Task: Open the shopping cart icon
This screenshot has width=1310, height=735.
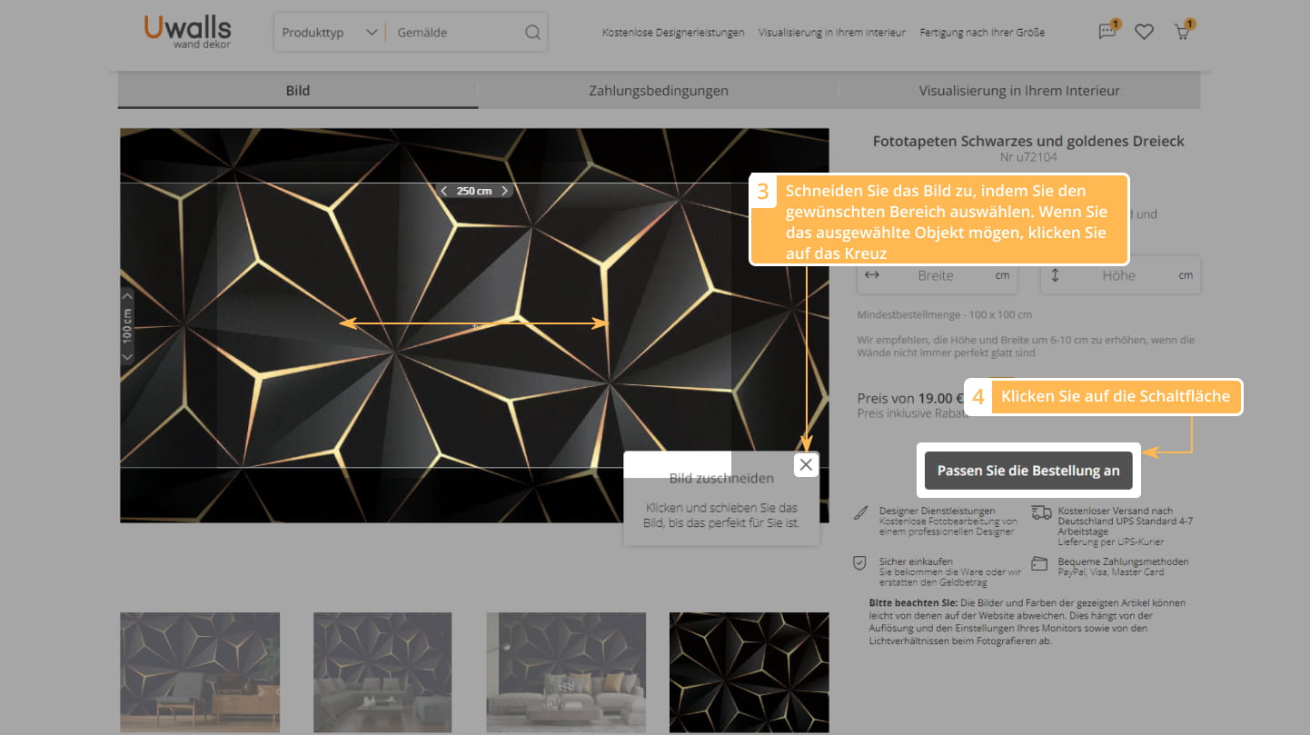Action: point(1182,32)
